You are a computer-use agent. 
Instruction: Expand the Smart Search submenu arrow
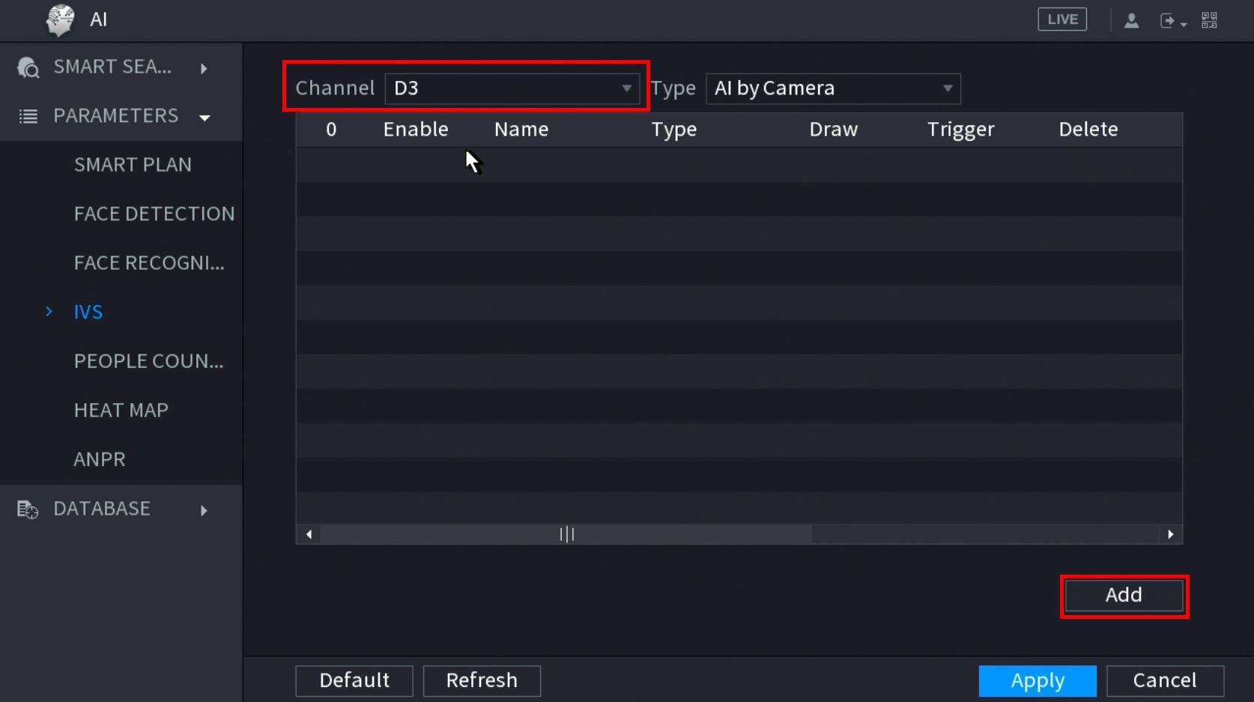click(x=204, y=68)
